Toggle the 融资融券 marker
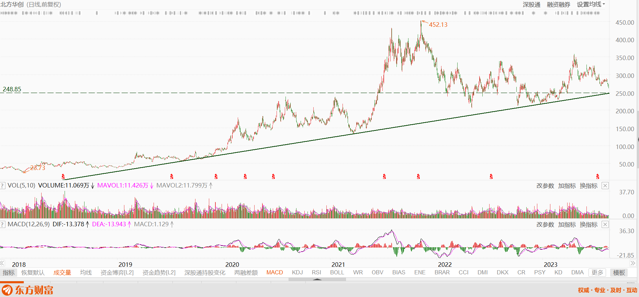 559,4
